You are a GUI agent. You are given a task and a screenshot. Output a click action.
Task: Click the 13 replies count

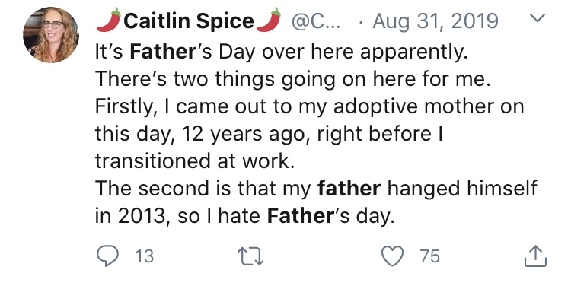(145, 256)
